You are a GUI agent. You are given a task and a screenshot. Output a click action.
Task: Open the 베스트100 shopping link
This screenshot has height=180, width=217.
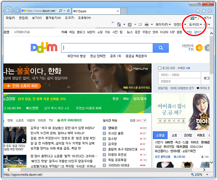[x=179, y=157]
